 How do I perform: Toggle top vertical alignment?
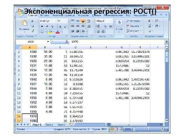[73, 21]
